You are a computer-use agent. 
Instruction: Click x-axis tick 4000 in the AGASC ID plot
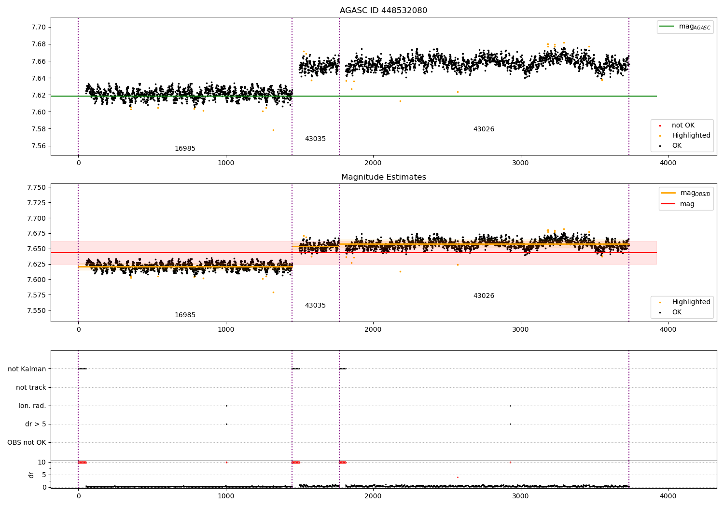(668, 163)
